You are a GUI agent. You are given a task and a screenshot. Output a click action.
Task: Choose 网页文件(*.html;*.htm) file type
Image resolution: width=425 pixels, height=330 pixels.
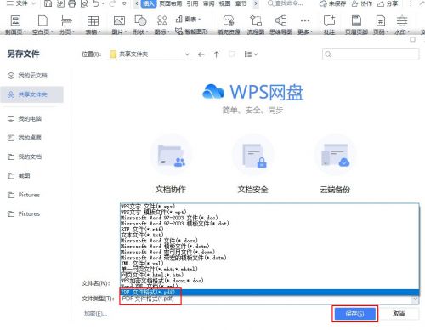click(x=269, y=275)
